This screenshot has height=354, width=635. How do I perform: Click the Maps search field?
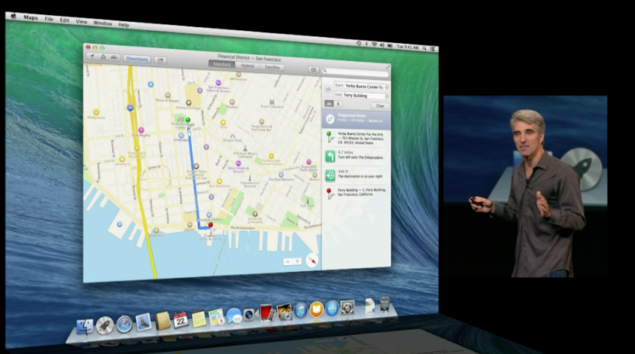point(355,72)
